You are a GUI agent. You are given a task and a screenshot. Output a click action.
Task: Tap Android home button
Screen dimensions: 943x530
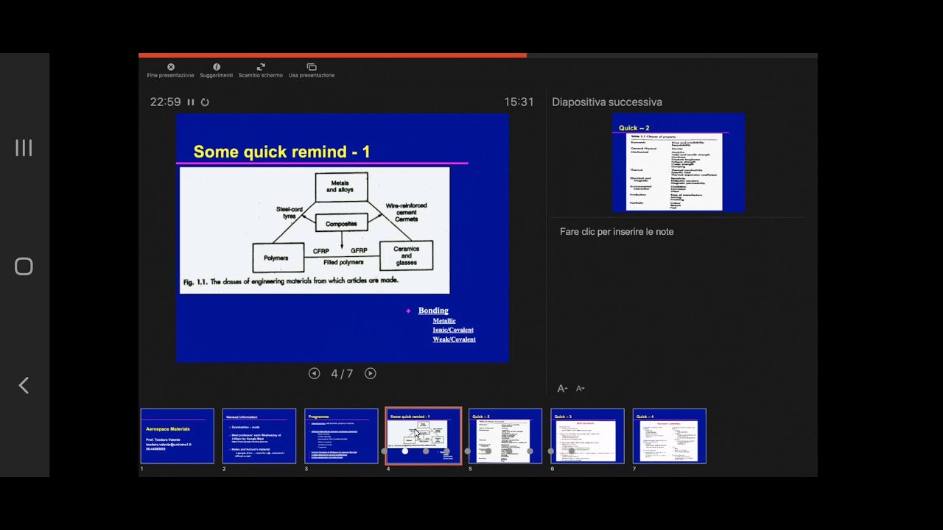[24, 266]
